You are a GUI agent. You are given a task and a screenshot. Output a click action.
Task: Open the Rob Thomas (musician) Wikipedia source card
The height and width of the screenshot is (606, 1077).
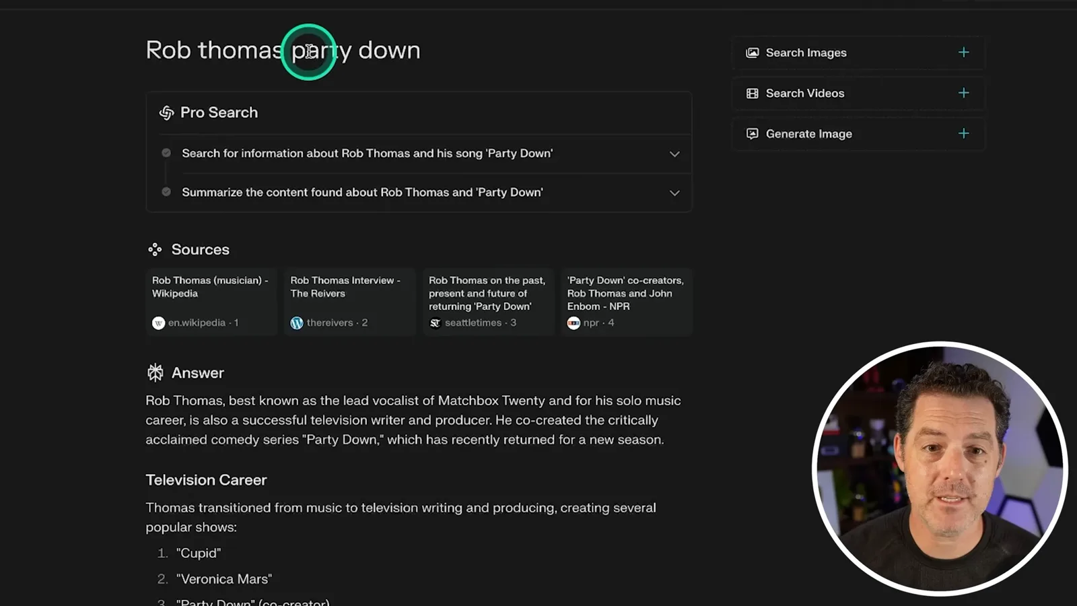[x=211, y=302]
